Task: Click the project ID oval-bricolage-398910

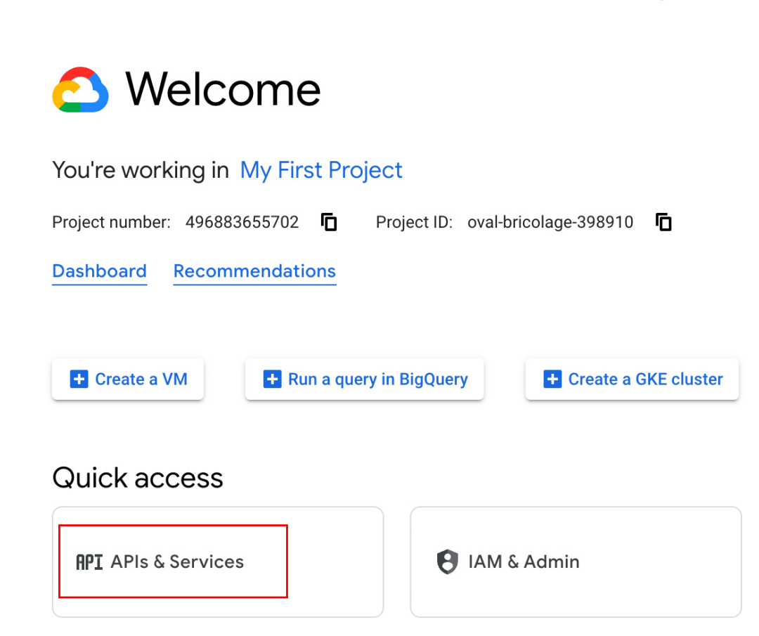Action: (550, 222)
